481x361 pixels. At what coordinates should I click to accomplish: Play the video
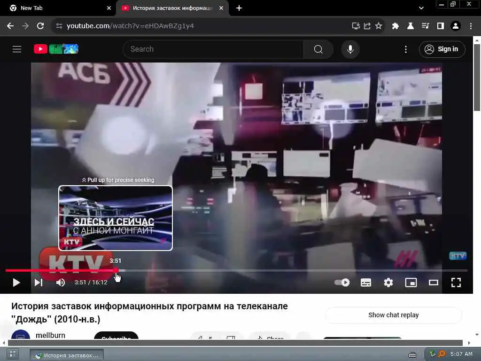tap(16, 283)
